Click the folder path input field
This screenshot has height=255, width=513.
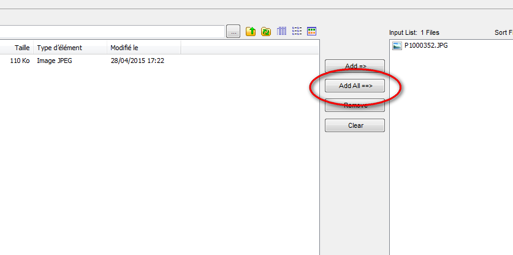point(112,32)
